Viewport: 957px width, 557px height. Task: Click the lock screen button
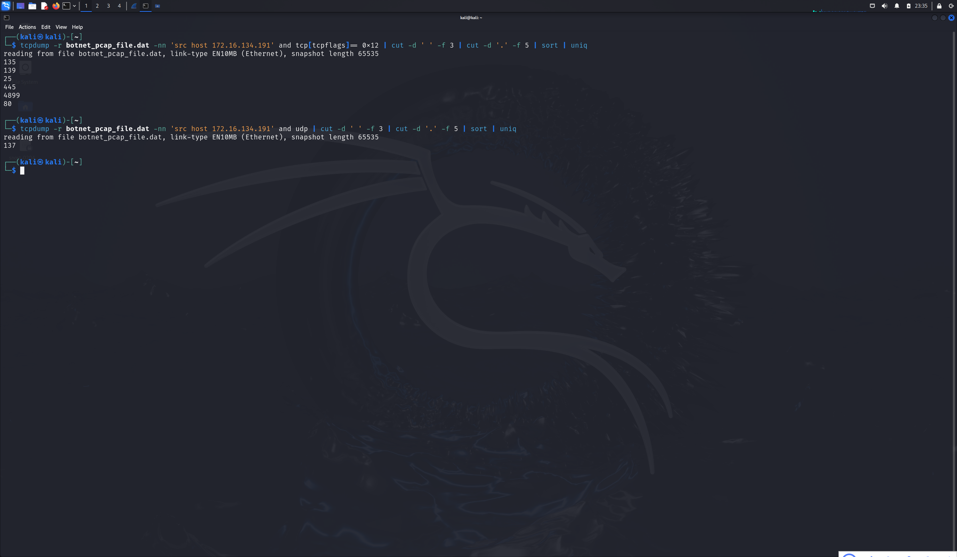click(x=939, y=6)
